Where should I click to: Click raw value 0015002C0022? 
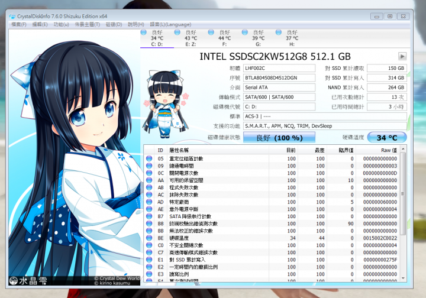point(380,238)
